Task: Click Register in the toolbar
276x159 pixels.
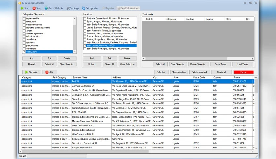Action: click(108, 8)
